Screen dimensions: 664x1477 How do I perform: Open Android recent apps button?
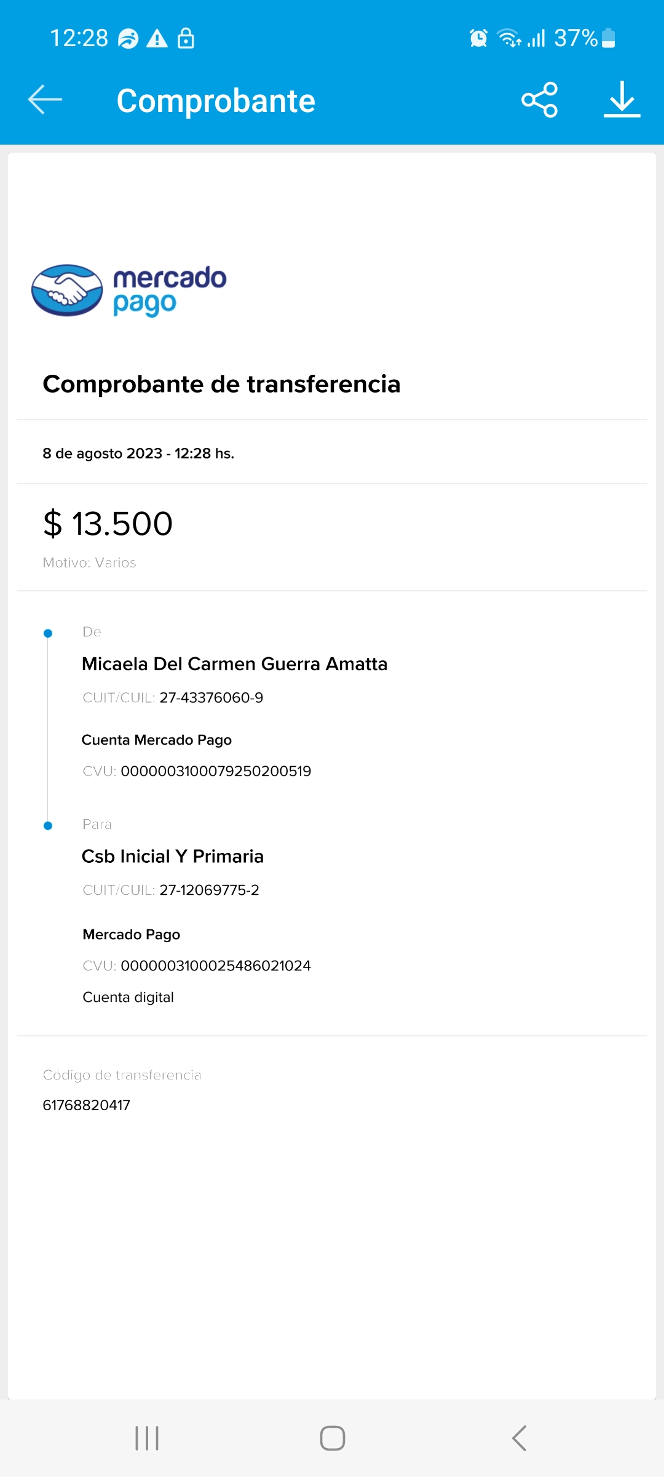point(147,1438)
